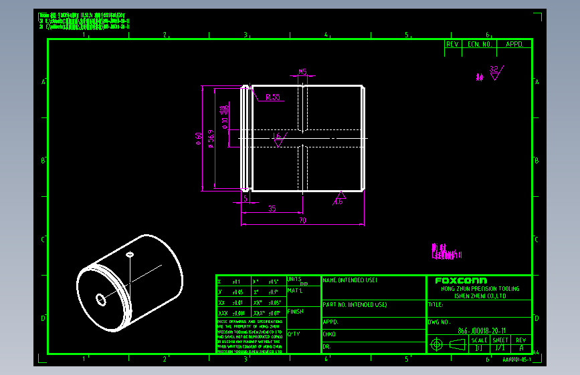
Task: Click the Q'TY cell
Action: click(x=304, y=341)
